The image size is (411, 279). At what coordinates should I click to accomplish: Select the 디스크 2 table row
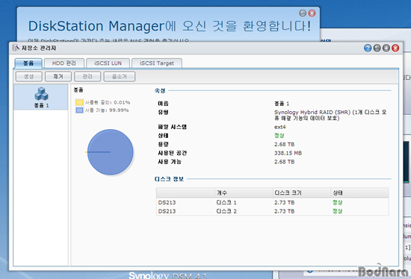click(272, 211)
